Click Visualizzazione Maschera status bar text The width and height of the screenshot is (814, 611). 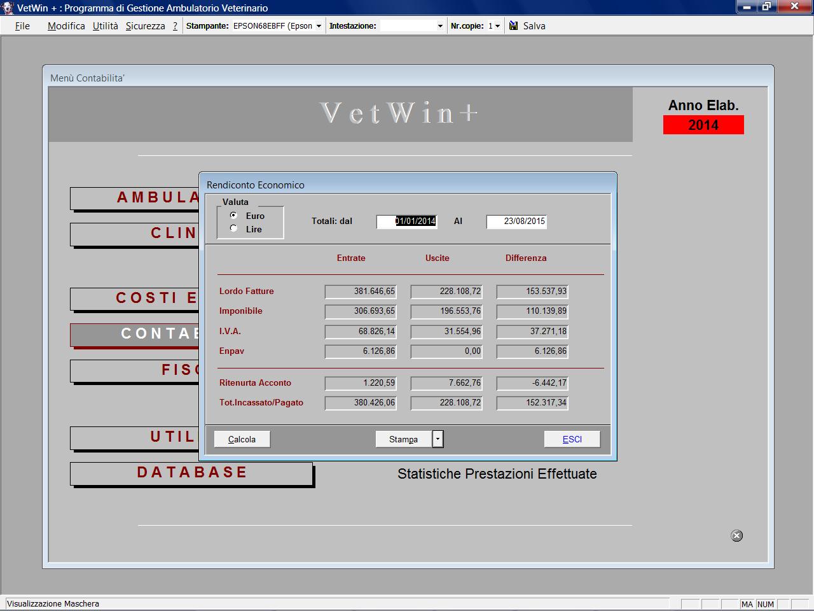pos(53,603)
